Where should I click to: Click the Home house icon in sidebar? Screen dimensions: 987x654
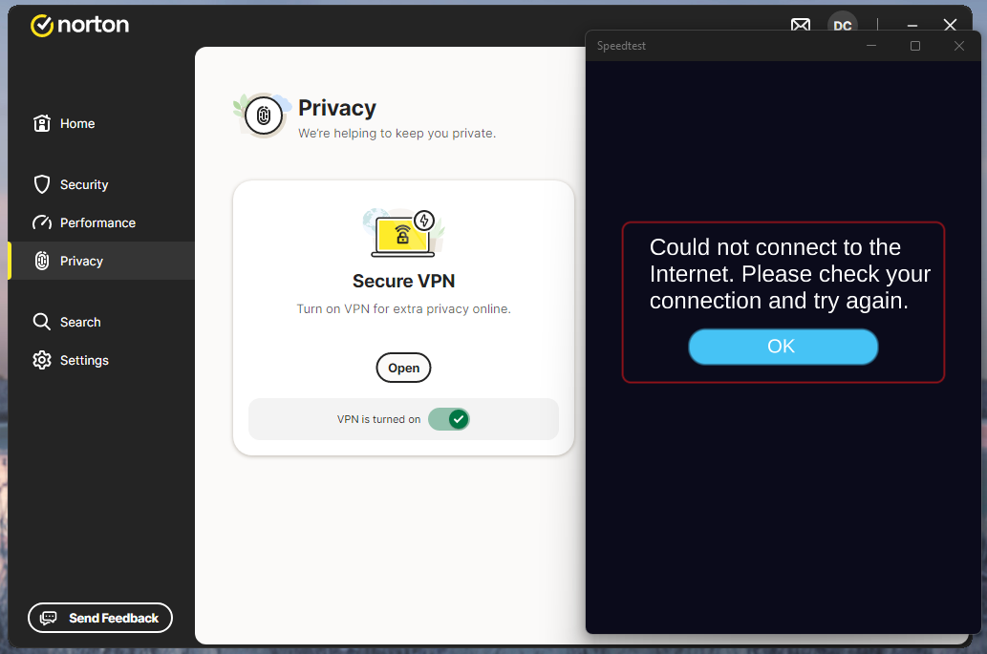coord(41,123)
